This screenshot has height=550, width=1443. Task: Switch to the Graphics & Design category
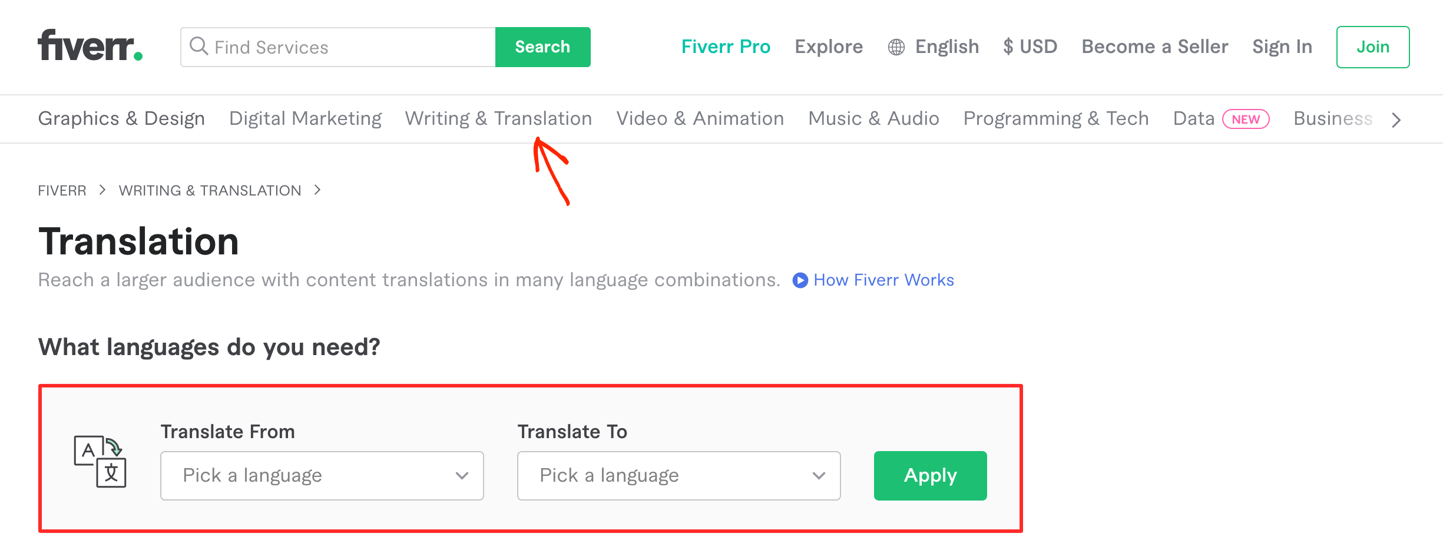pos(121,118)
